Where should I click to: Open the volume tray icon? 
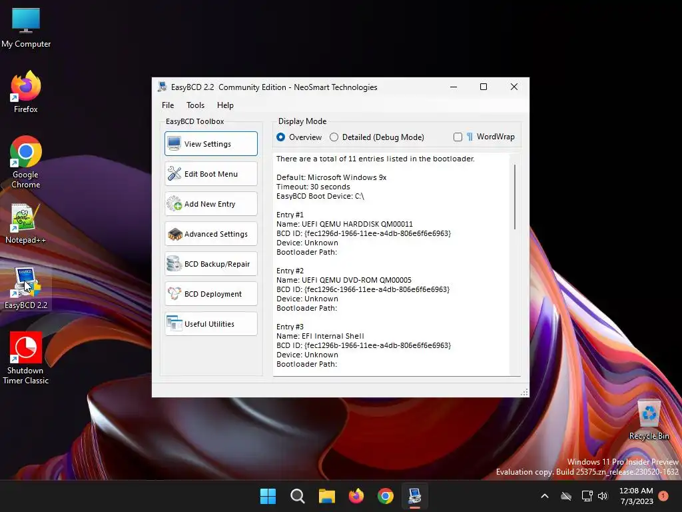[x=603, y=496]
